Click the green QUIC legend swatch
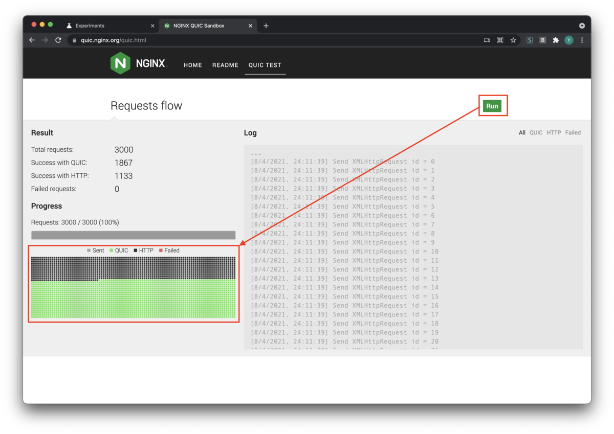The width and height of the screenshot is (614, 434). (x=112, y=250)
